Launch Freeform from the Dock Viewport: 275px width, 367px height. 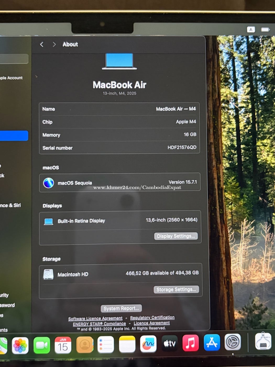tap(148, 344)
